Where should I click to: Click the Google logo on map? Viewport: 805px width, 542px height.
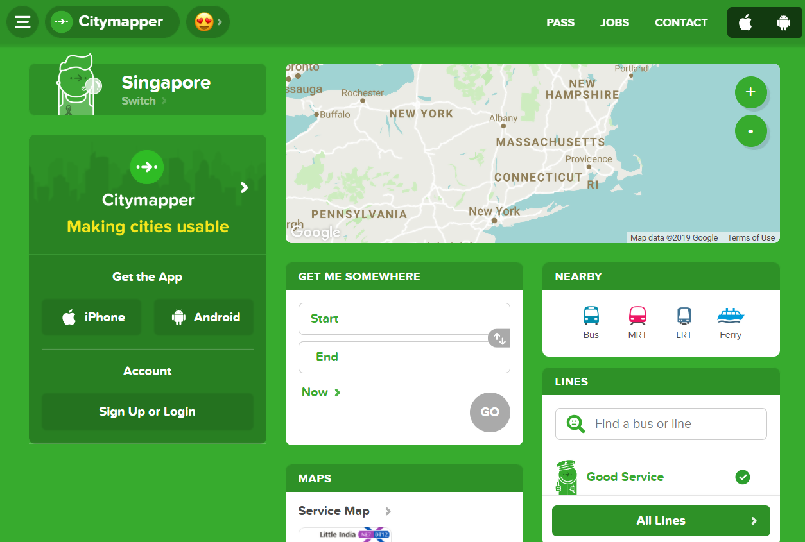pyautogui.click(x=315, y=232)
